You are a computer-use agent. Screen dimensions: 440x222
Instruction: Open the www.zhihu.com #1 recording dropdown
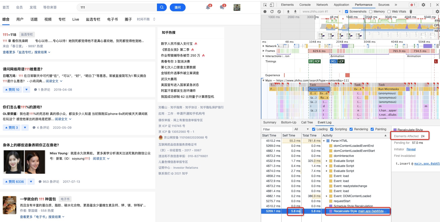321,12
